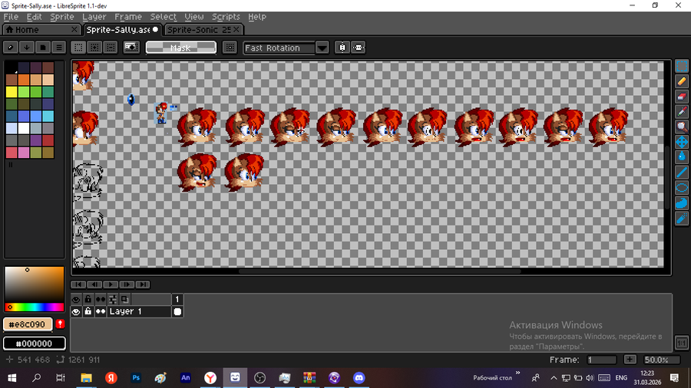Select Layer 1 frame 1 cel
This screenshot has height=388, width=691.
click(x=177, y=312)
